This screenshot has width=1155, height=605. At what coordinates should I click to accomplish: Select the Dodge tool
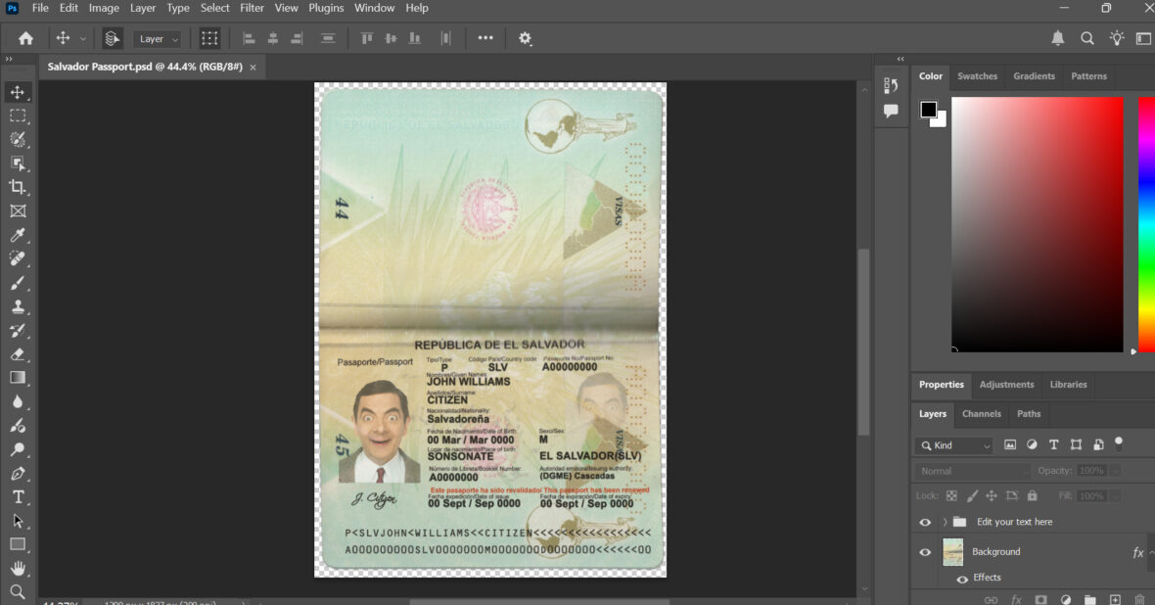[x=18, y=449]
